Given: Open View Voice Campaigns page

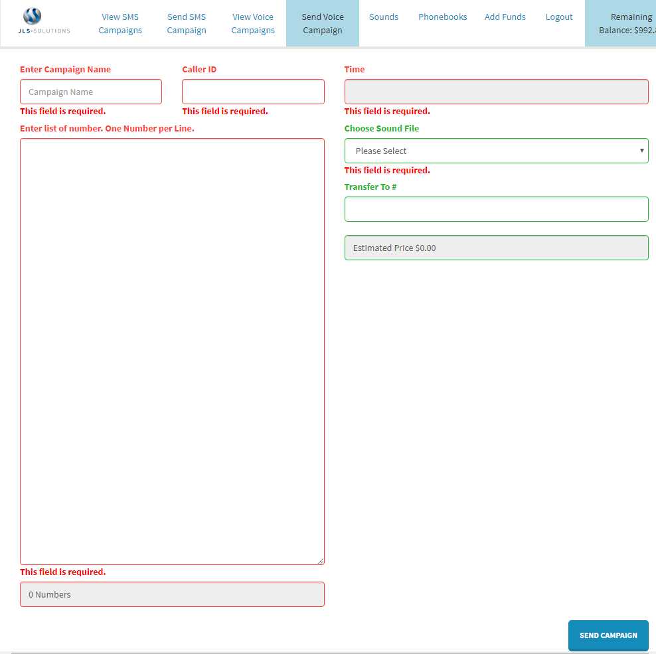Looking at the screenshot, I should click(253, 23).
